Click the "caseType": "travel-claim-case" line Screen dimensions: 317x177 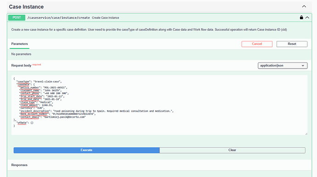pyautogui.click(x=39, y=81)
